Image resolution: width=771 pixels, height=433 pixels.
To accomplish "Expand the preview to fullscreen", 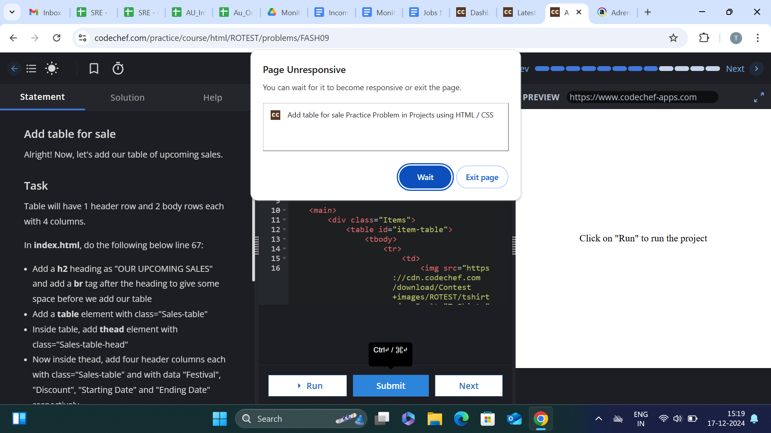I will point(759,97).
